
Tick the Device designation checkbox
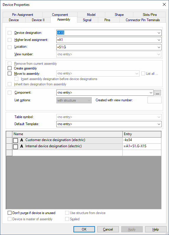tap(10, 33)
